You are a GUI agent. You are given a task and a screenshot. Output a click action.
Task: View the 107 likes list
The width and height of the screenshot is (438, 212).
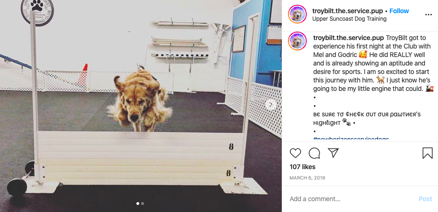coord(303,167)
